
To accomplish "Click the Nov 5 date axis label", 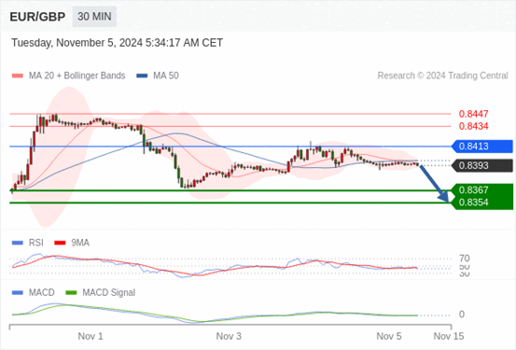I will 389,337.
